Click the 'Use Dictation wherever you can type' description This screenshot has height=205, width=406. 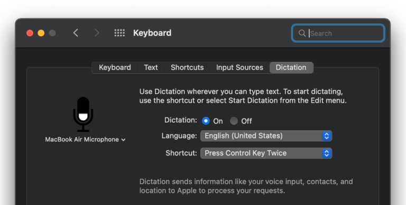(243, 96)
